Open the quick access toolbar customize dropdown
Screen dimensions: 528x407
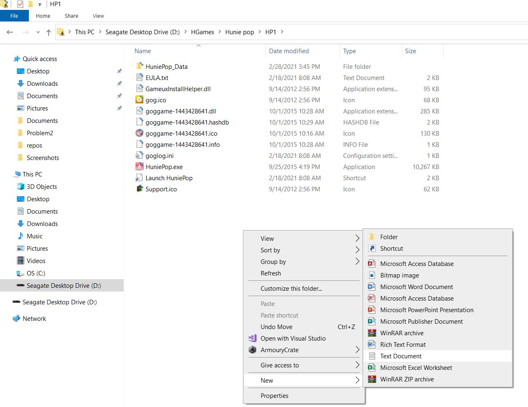(x=40, y=4)
